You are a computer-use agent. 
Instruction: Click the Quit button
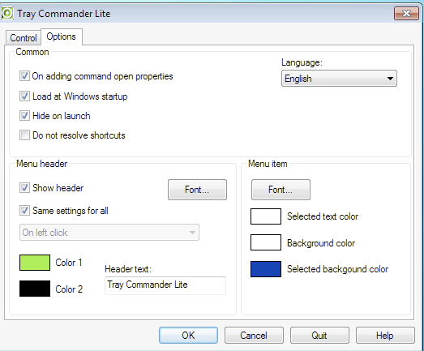coord(319,336)
